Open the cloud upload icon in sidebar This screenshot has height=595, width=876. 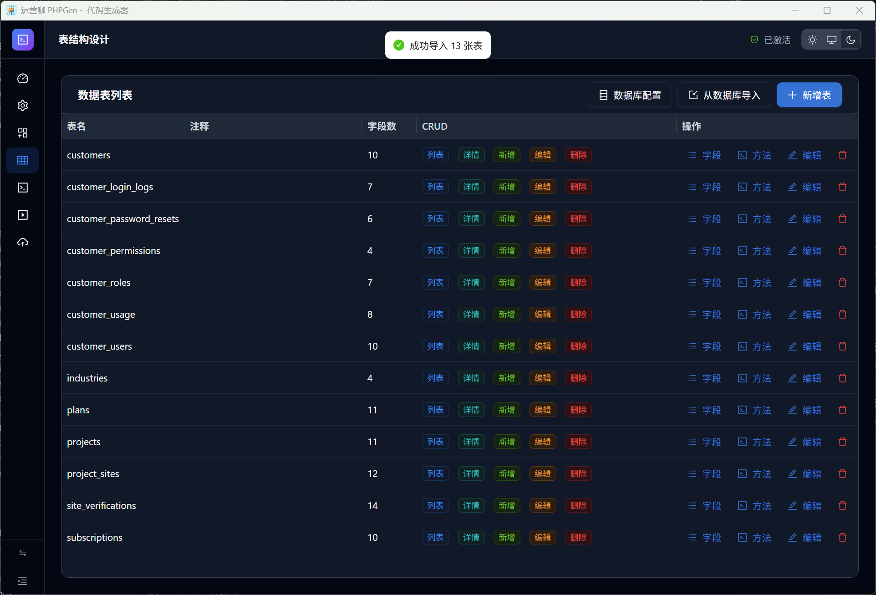click(x=23, y=242)
